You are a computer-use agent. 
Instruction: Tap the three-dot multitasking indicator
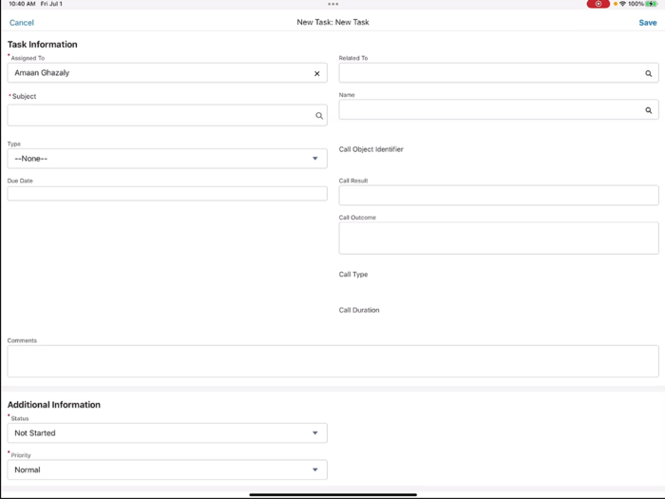pyautogui.click(x=332, y=4)
